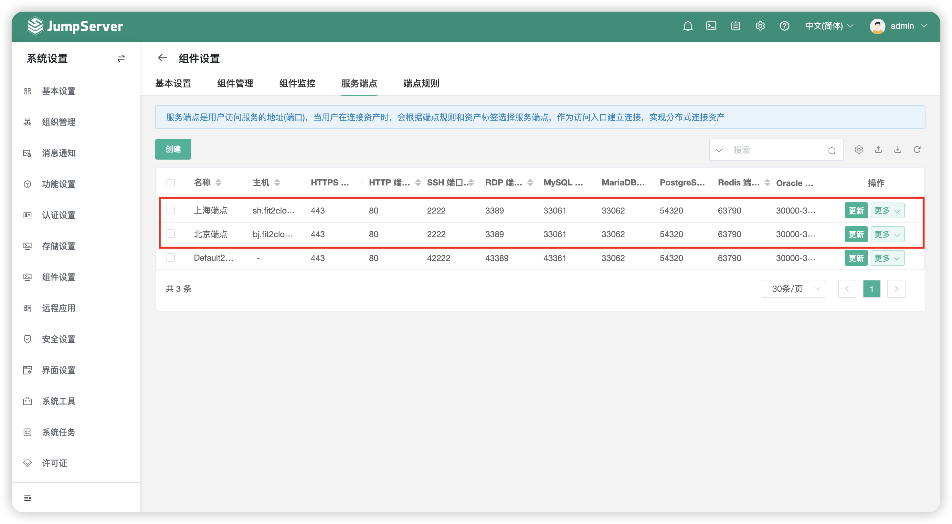The image size is (952, 524).
Task: Open 许可证 in the sidebar
Action: point(54,463)
